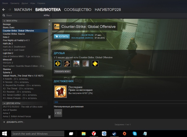Open fifth friend's yellow diamond avatar
Screen dimensions: 187x137
[x=95, y=64]
